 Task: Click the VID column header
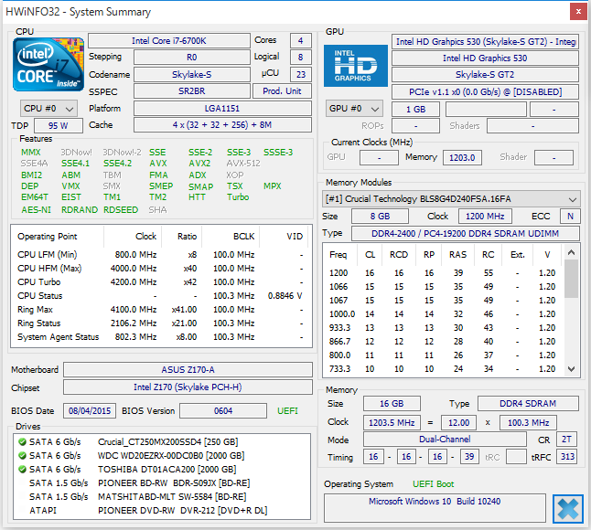(x=284, y=237)
